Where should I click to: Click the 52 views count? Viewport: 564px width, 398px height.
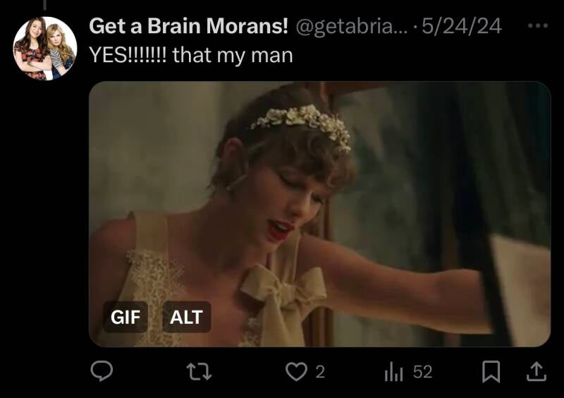coord(422,372)
